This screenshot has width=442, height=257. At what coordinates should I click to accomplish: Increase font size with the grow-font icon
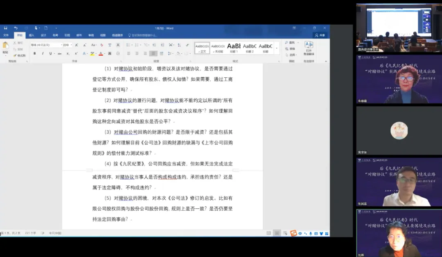tap(77, 45)
